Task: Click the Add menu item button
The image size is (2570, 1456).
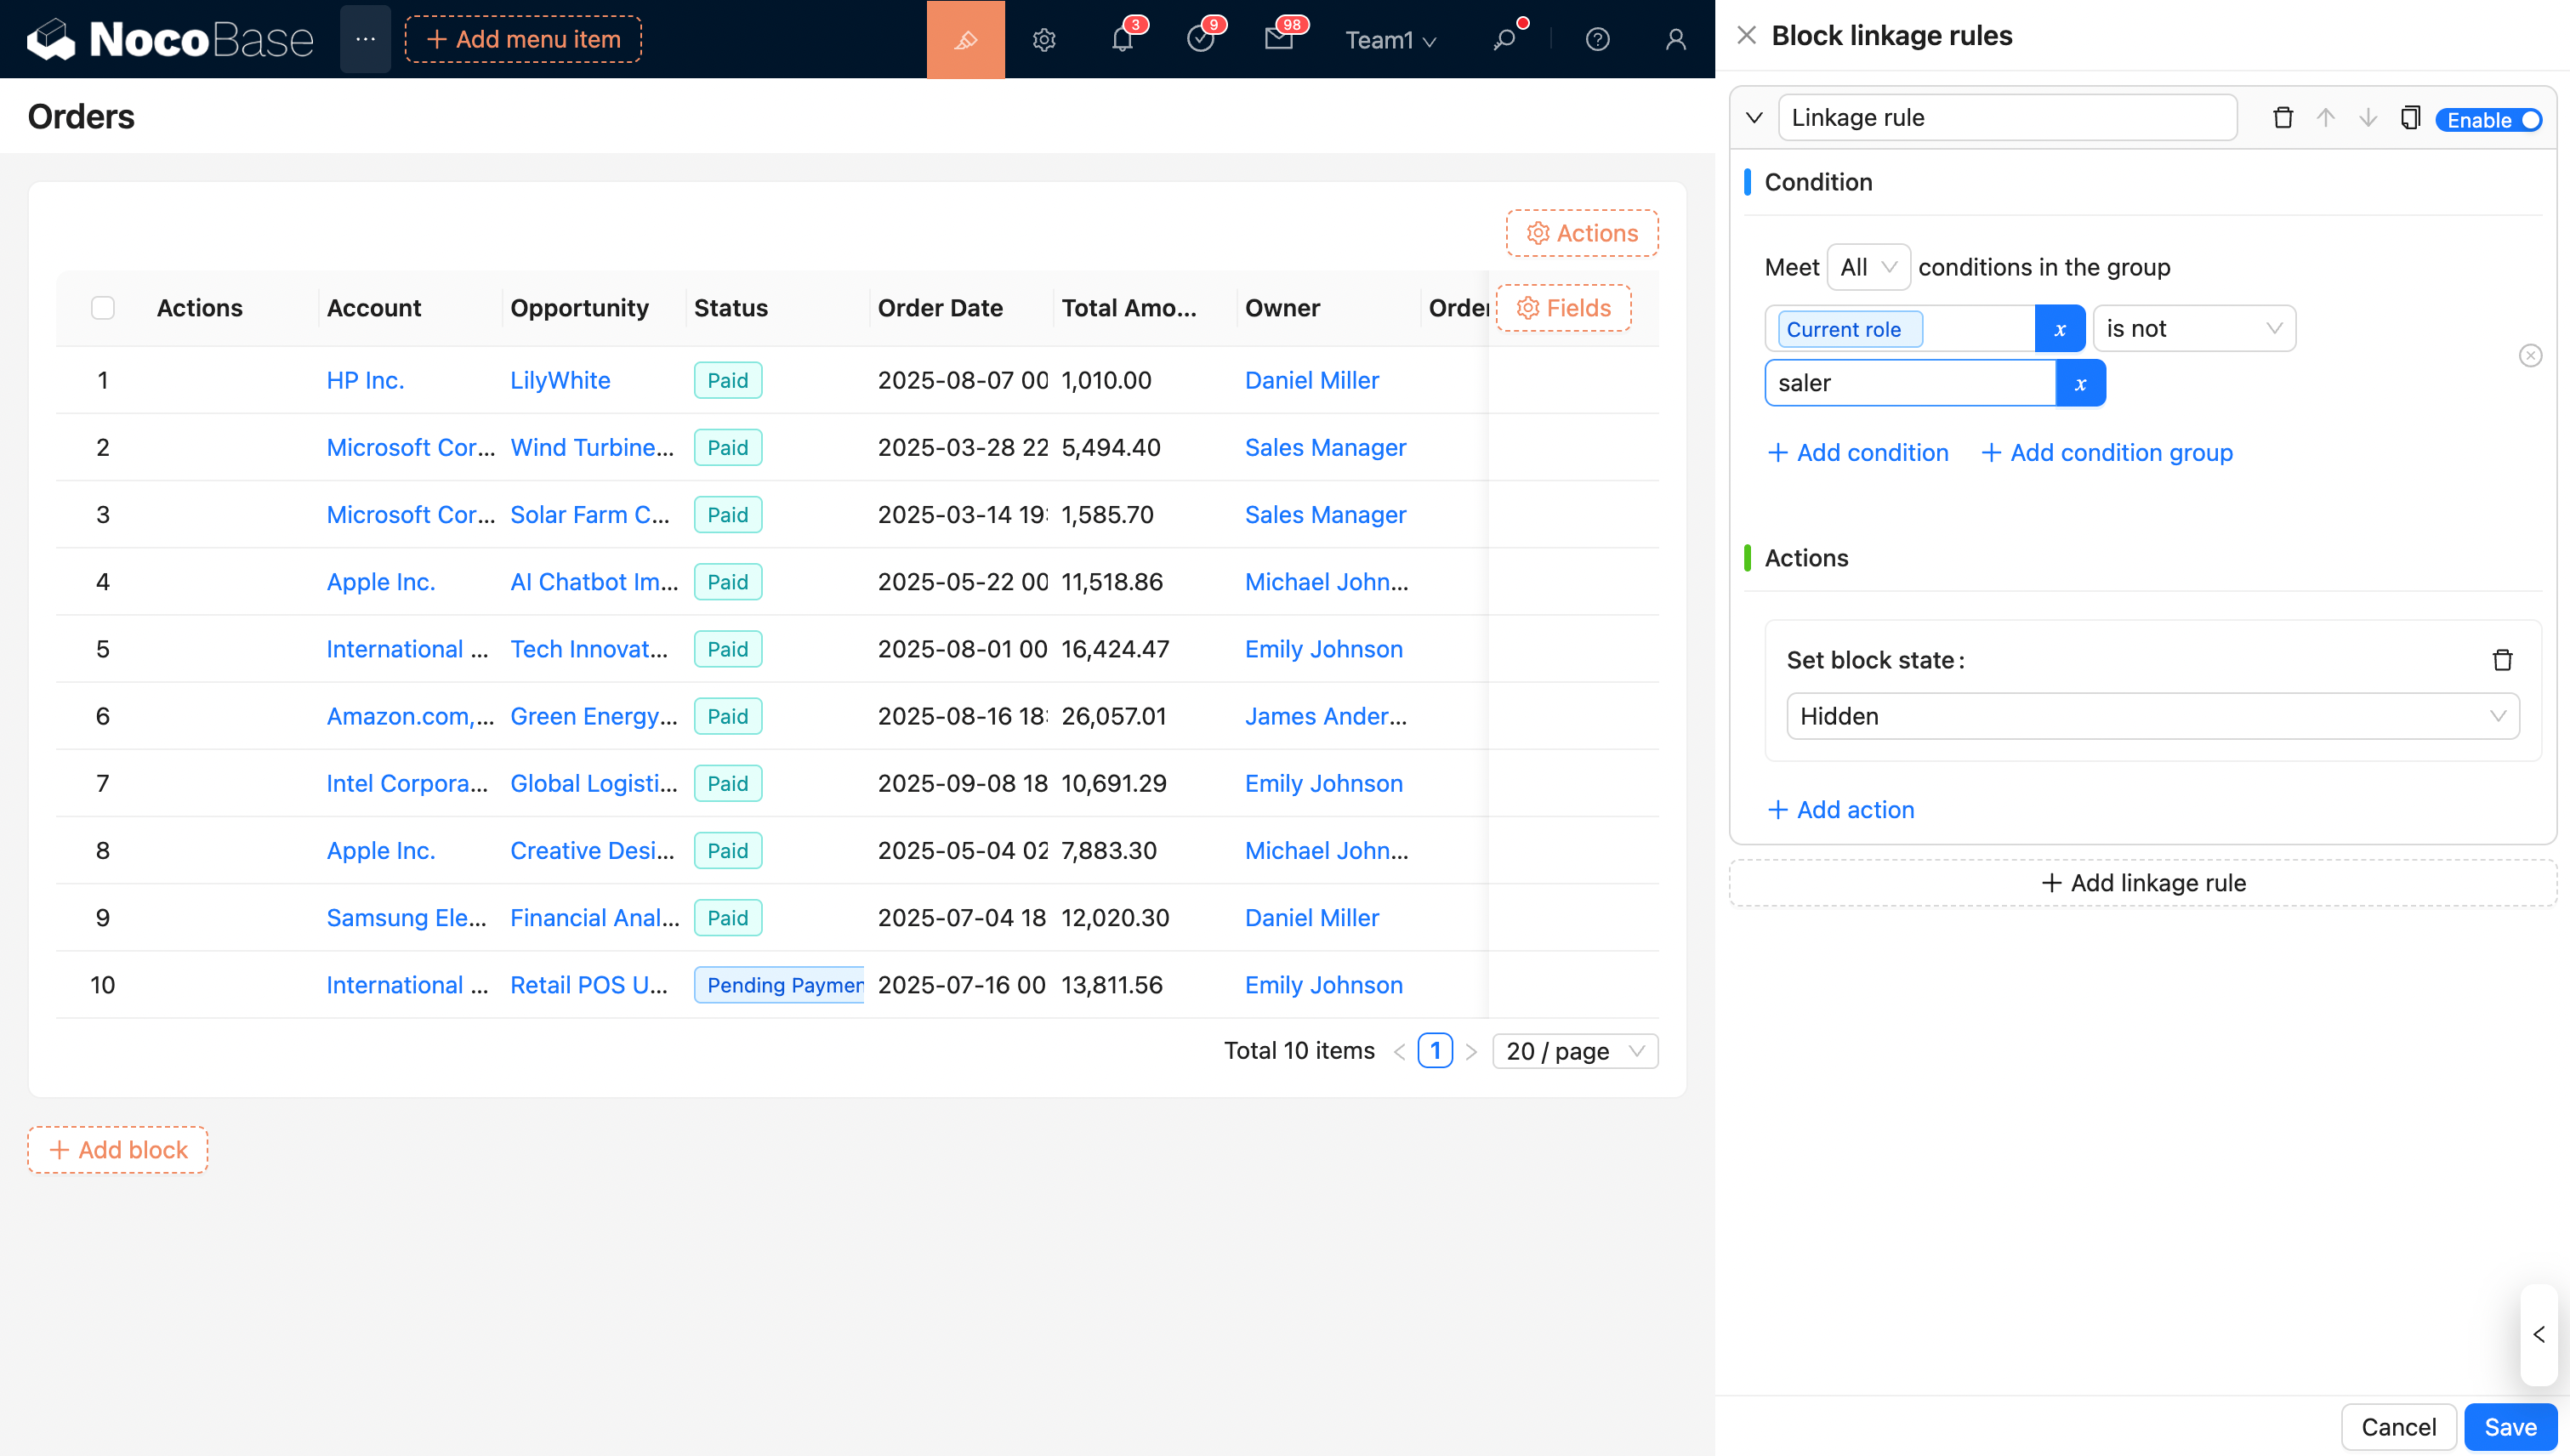Action: click(523, 40)
